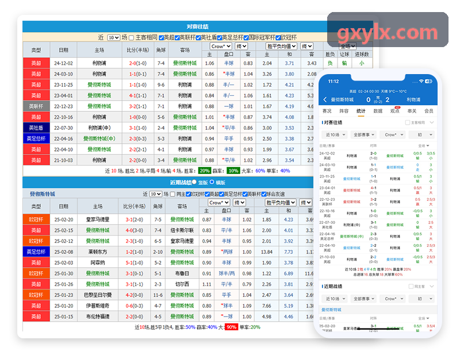Click the 4-2(0-0) score against 巴黎圣日尔曼
The width and height of the screenshot is (460, 359).
coord(135,295)
